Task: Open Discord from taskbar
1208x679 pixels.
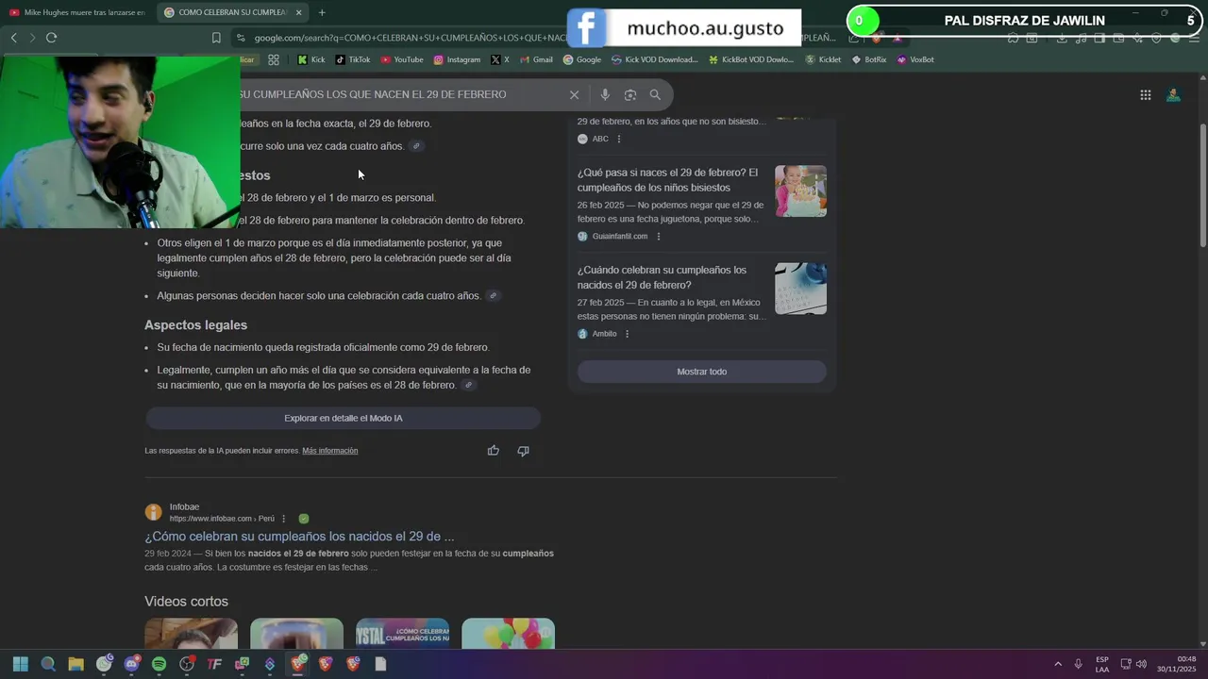Action: pyautogui.click(x=131, y=664)
